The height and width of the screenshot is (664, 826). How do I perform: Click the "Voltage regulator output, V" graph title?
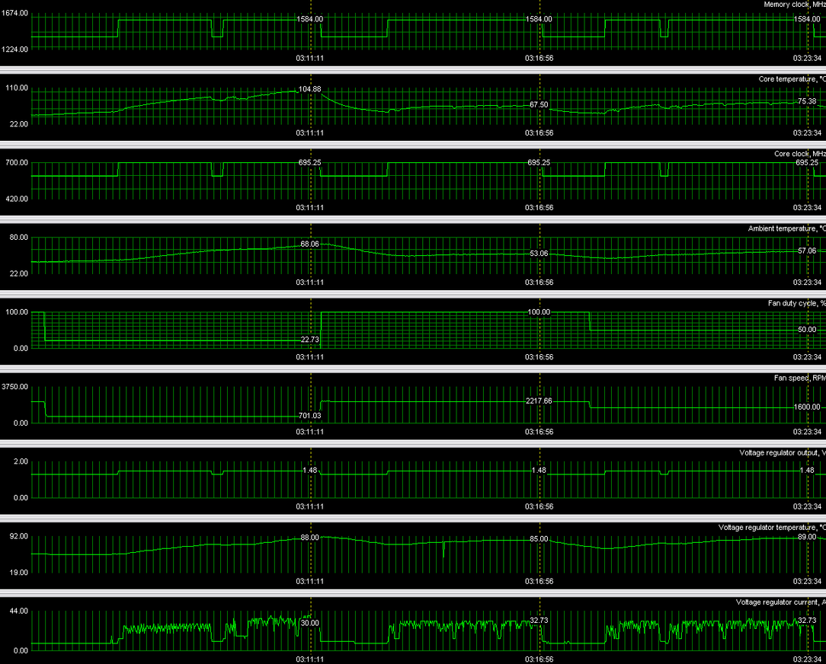pos(783,453)
